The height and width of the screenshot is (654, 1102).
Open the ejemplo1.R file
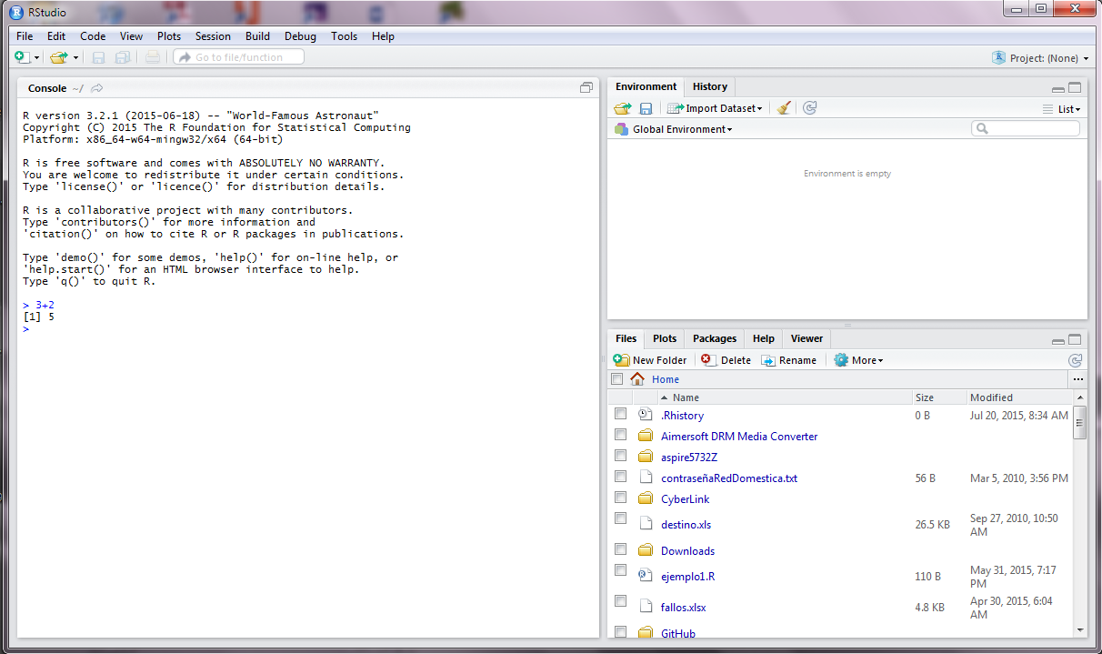pos(687,577)
